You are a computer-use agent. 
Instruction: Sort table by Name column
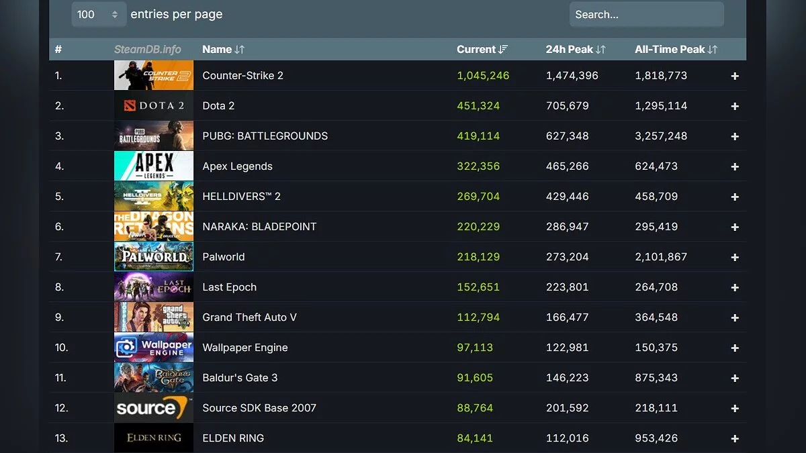pyautogui.click(x=224, y=49)
